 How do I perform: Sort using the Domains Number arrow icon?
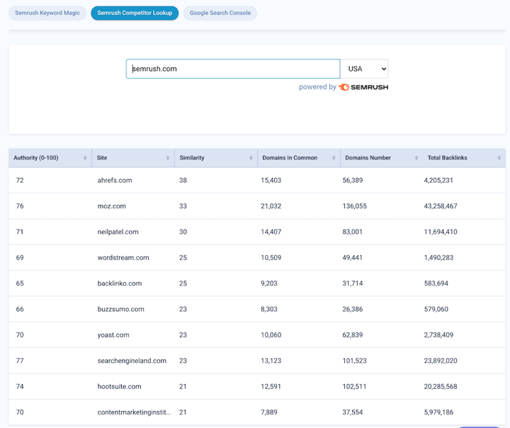coord(416,158)
